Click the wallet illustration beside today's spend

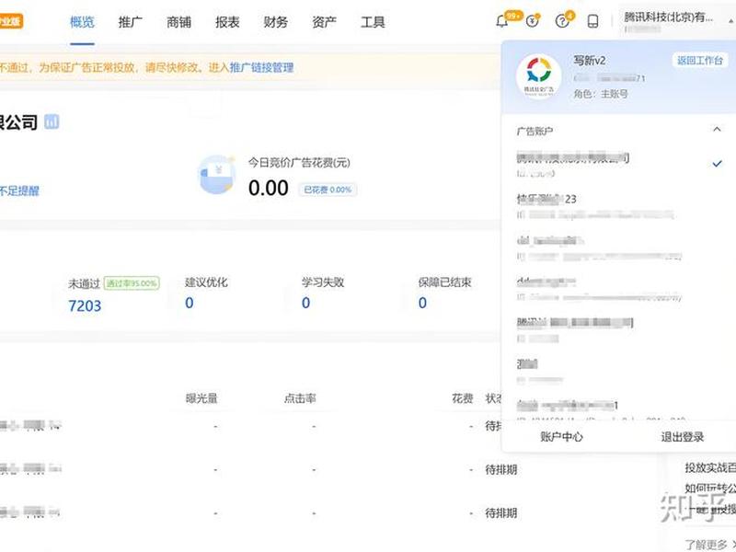(x=216, y=175)
